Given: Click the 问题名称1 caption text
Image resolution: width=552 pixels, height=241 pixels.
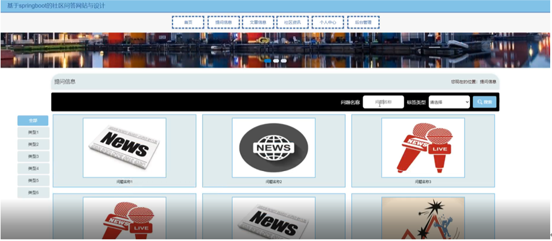Looking at the screenshot, I should tap(125, 182).
